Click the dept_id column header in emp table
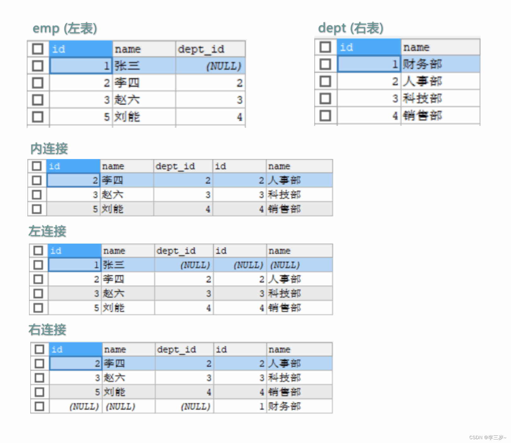The height and width of the screenshot is (443, 511). click(210, 49)
